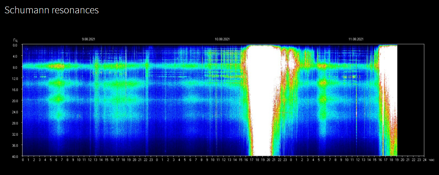Click the 20.0 frequency axis label
Image resolution: width=439 pixels, height=175 pixels.
point(15,101)
